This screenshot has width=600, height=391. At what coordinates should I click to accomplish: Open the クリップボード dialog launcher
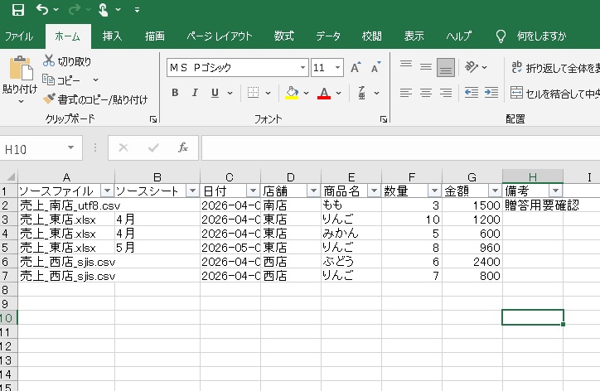[153, 120]
